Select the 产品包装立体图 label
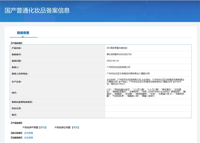Image resolution: width=200 pixels, height=143 pixels. pos(63,127)
